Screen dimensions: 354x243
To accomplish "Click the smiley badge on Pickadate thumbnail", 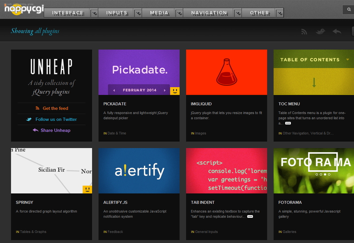I will click(175, 91).
